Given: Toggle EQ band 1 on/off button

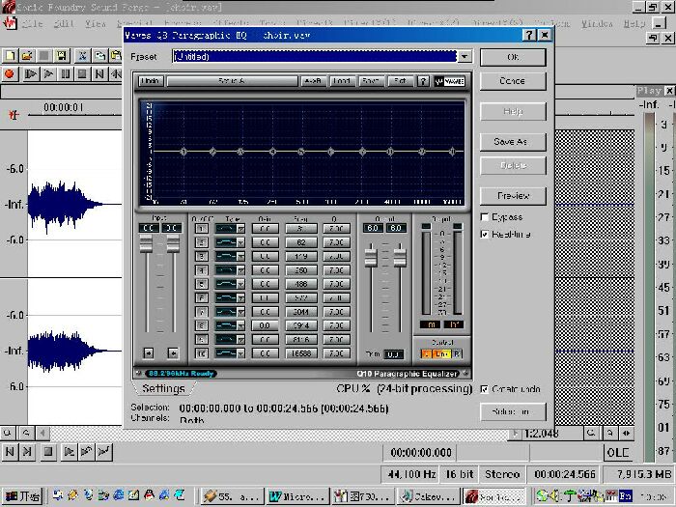Looking at the screenshot, I should 201,229.
